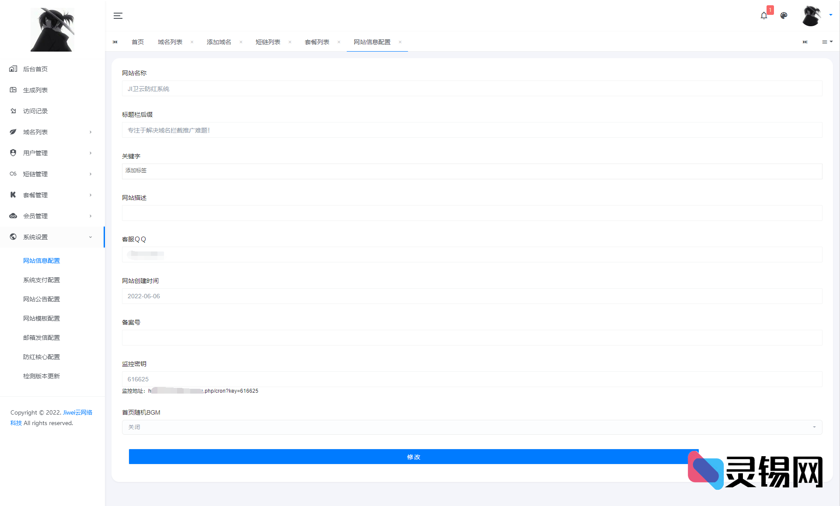The height and width of the screenshot is (506, 840).
Task: Open the 首页随机BGM dropdown
Action: point(471,427)
